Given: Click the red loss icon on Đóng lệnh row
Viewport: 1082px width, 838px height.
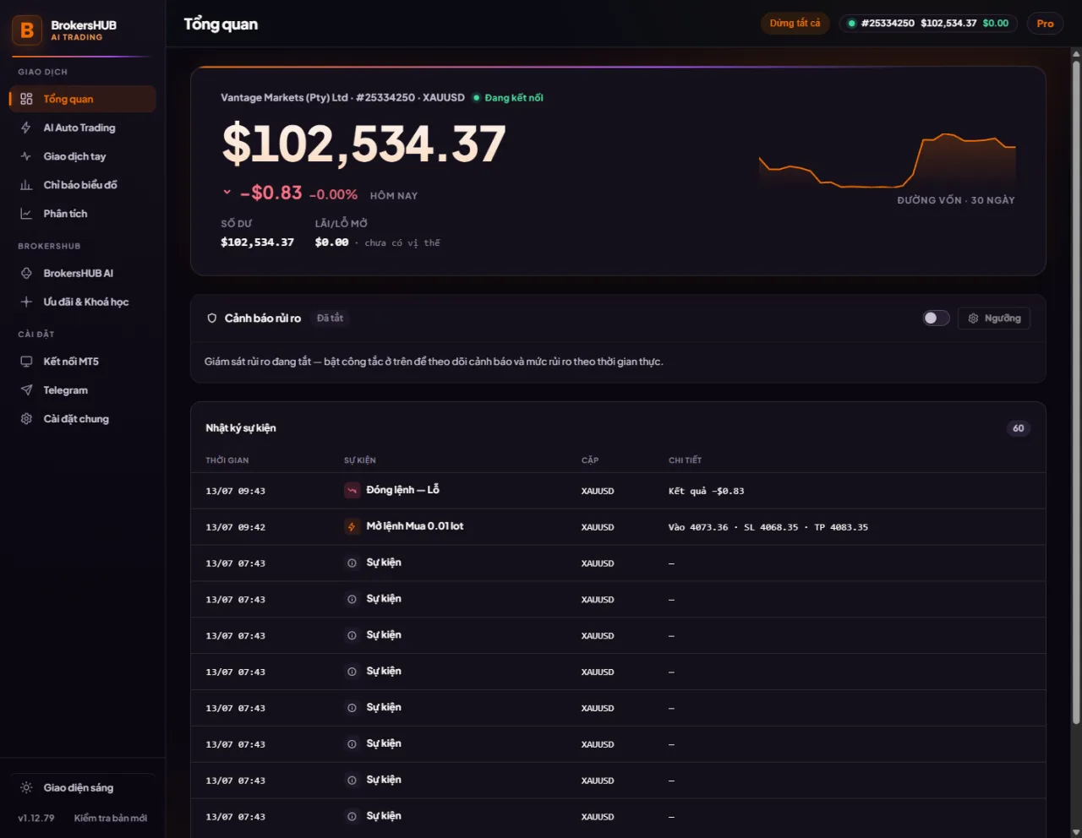Looking at the screenshot, I should (352, 491).
